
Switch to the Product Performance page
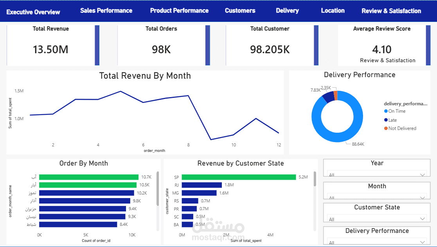click(179, 11)
